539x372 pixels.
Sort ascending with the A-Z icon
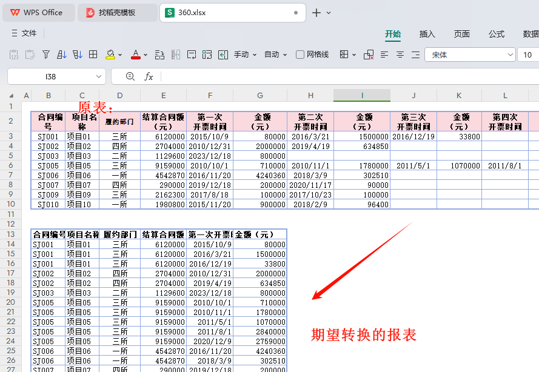[61, 55]
